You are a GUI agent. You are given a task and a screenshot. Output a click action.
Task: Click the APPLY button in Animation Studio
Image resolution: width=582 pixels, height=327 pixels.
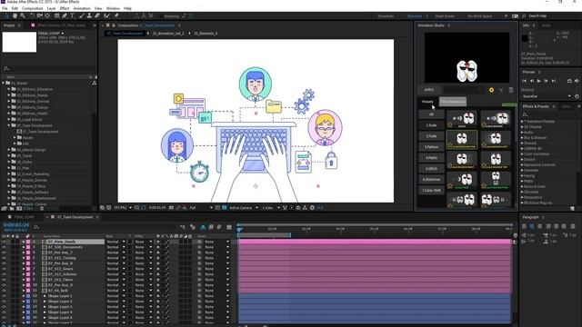coord(429,90)
